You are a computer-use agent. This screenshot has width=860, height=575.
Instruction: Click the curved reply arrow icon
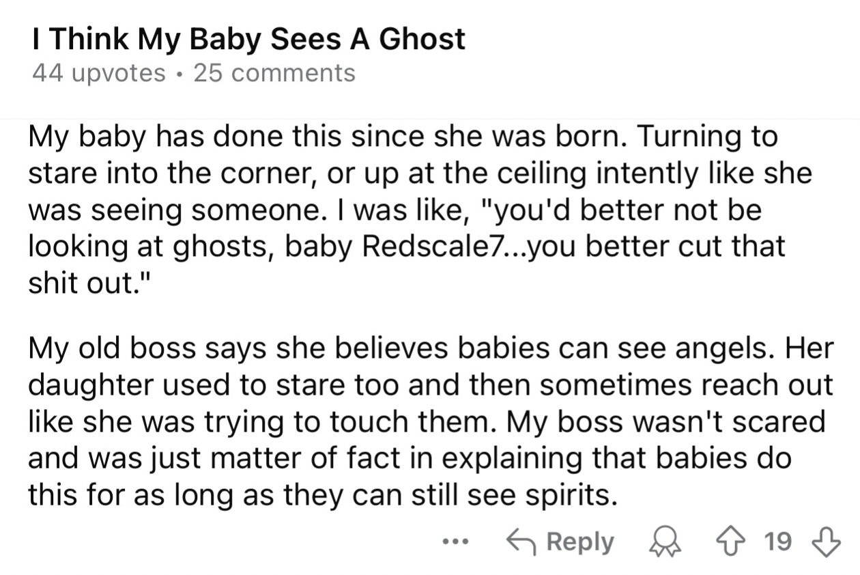521,542
